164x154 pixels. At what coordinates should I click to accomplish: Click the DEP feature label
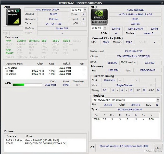8,50
